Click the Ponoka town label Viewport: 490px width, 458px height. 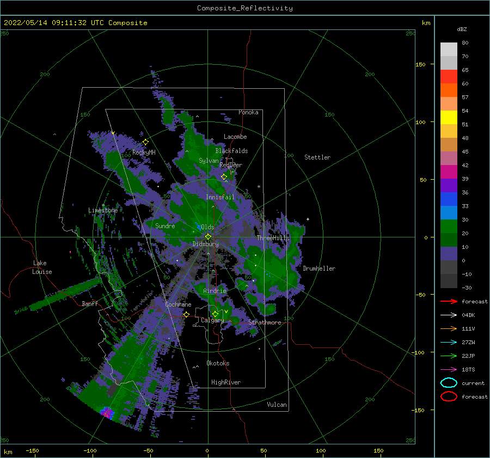[x=248, y=112]
